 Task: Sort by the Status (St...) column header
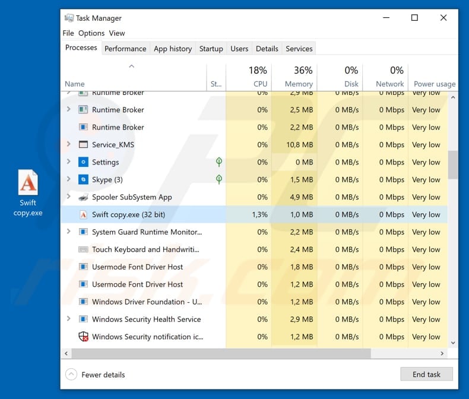(216, 77)
